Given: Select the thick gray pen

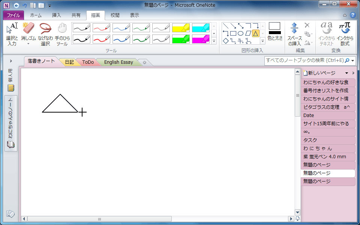Looking at the screenshot, I should 161,39.
